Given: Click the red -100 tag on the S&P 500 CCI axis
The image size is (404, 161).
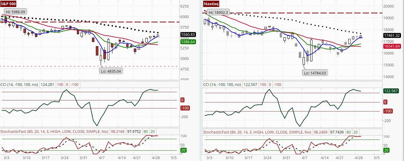Looking at the screenshot, I should tap(185, 108).
